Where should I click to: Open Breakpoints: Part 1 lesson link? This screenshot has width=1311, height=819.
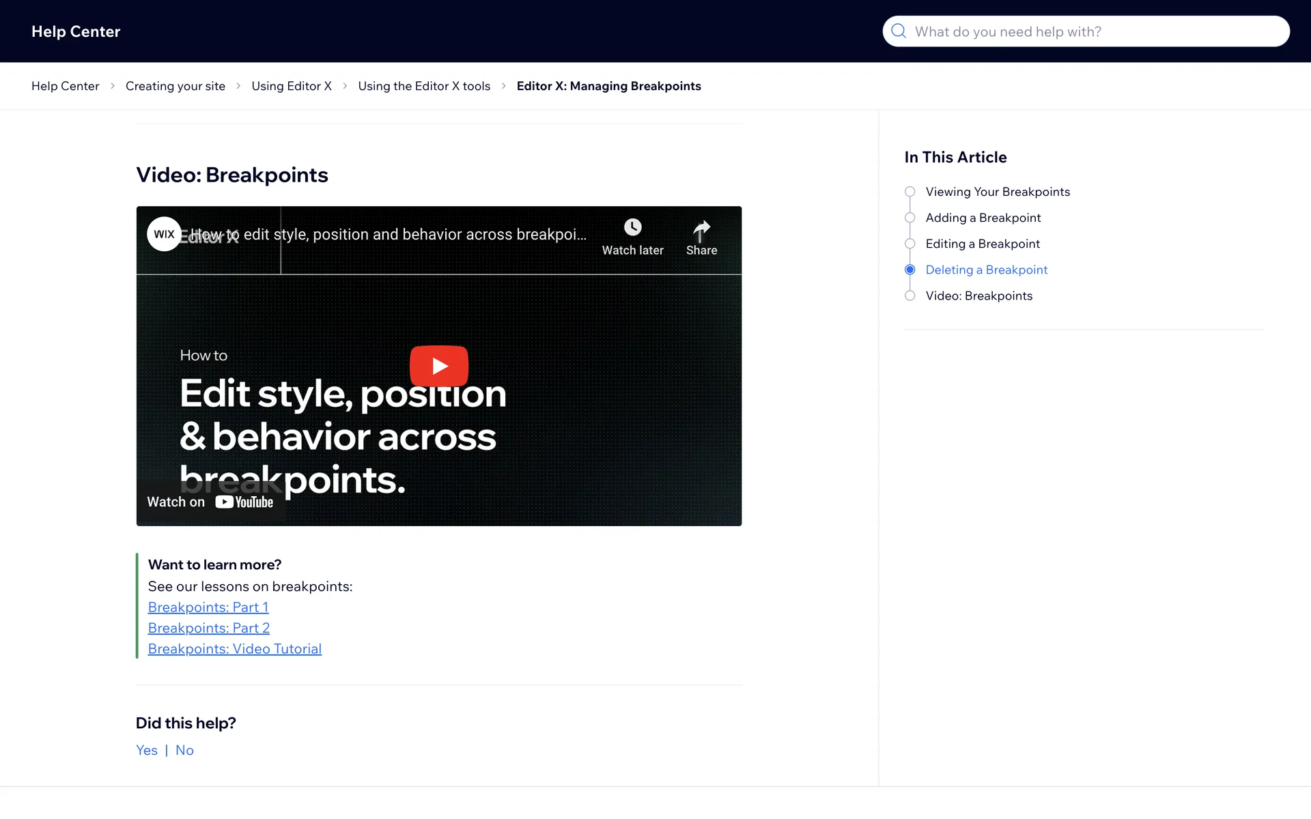coord(208,607)
